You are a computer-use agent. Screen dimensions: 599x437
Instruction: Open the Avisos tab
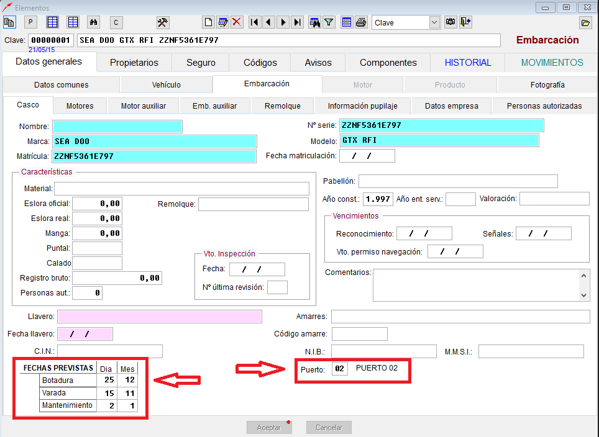point(318,63)
